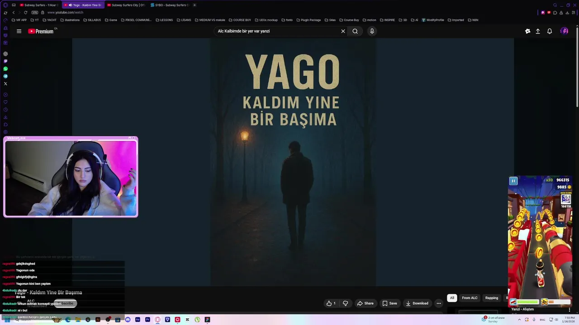Open browser downloads icon
The height and width of the screenshot is (325, 579).
click(567, 13)
